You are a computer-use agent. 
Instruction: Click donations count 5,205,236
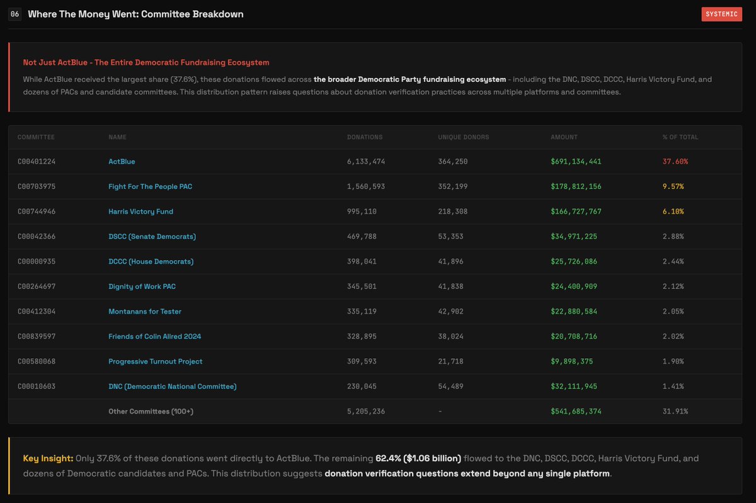click(366, 411)
